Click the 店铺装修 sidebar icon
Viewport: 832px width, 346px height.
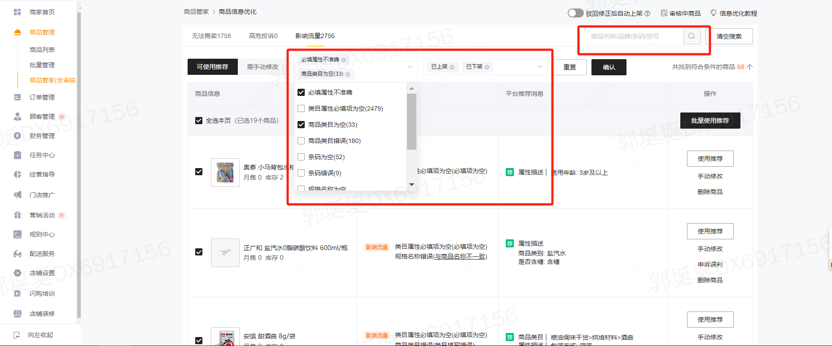coord(18,314)
